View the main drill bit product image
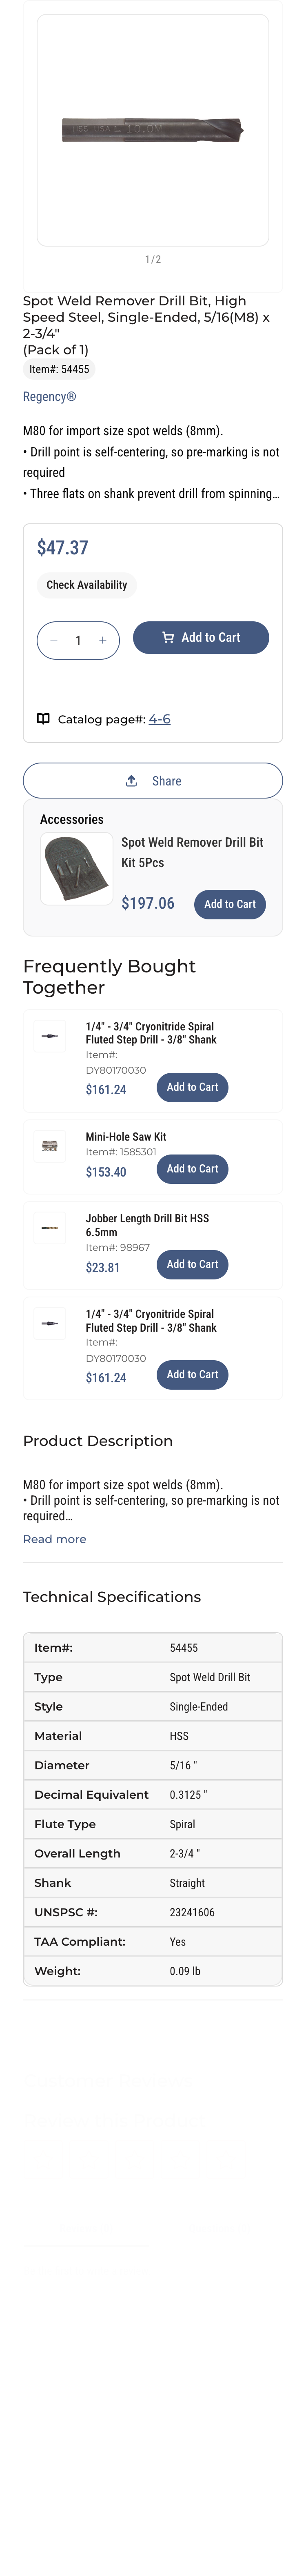This screenshot has width=306, height=2576. [153, 130]
